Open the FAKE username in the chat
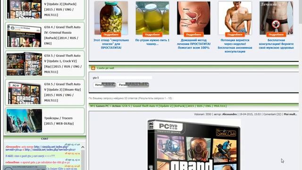Image resolution: width=302 pixels, height=170 pixels. [x=9, y=156]
